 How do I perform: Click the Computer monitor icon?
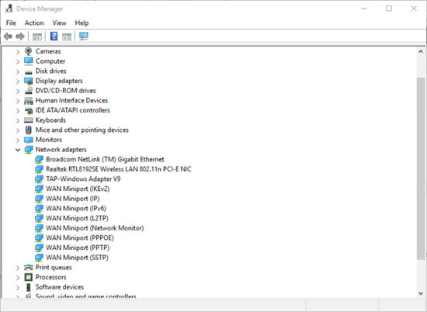pyautogui.click(x=28, y=61)
